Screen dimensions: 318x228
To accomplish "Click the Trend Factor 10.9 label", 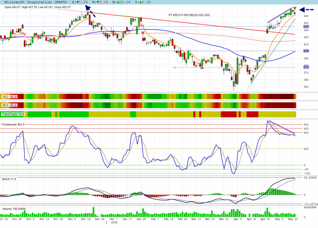I will pos(13,114).
